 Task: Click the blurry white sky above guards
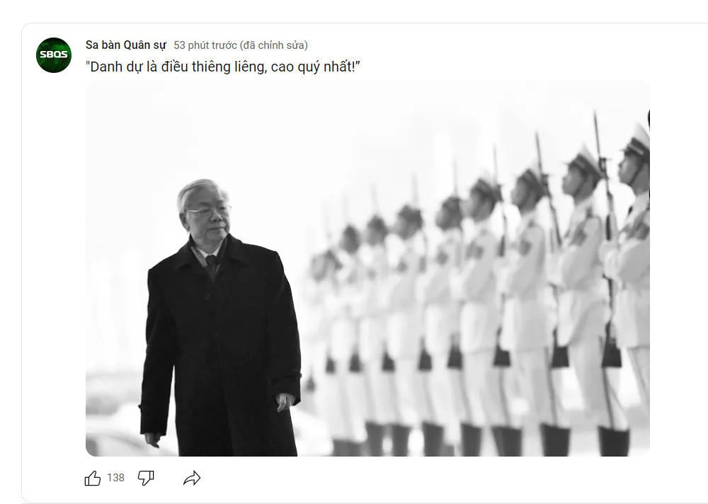361,127
